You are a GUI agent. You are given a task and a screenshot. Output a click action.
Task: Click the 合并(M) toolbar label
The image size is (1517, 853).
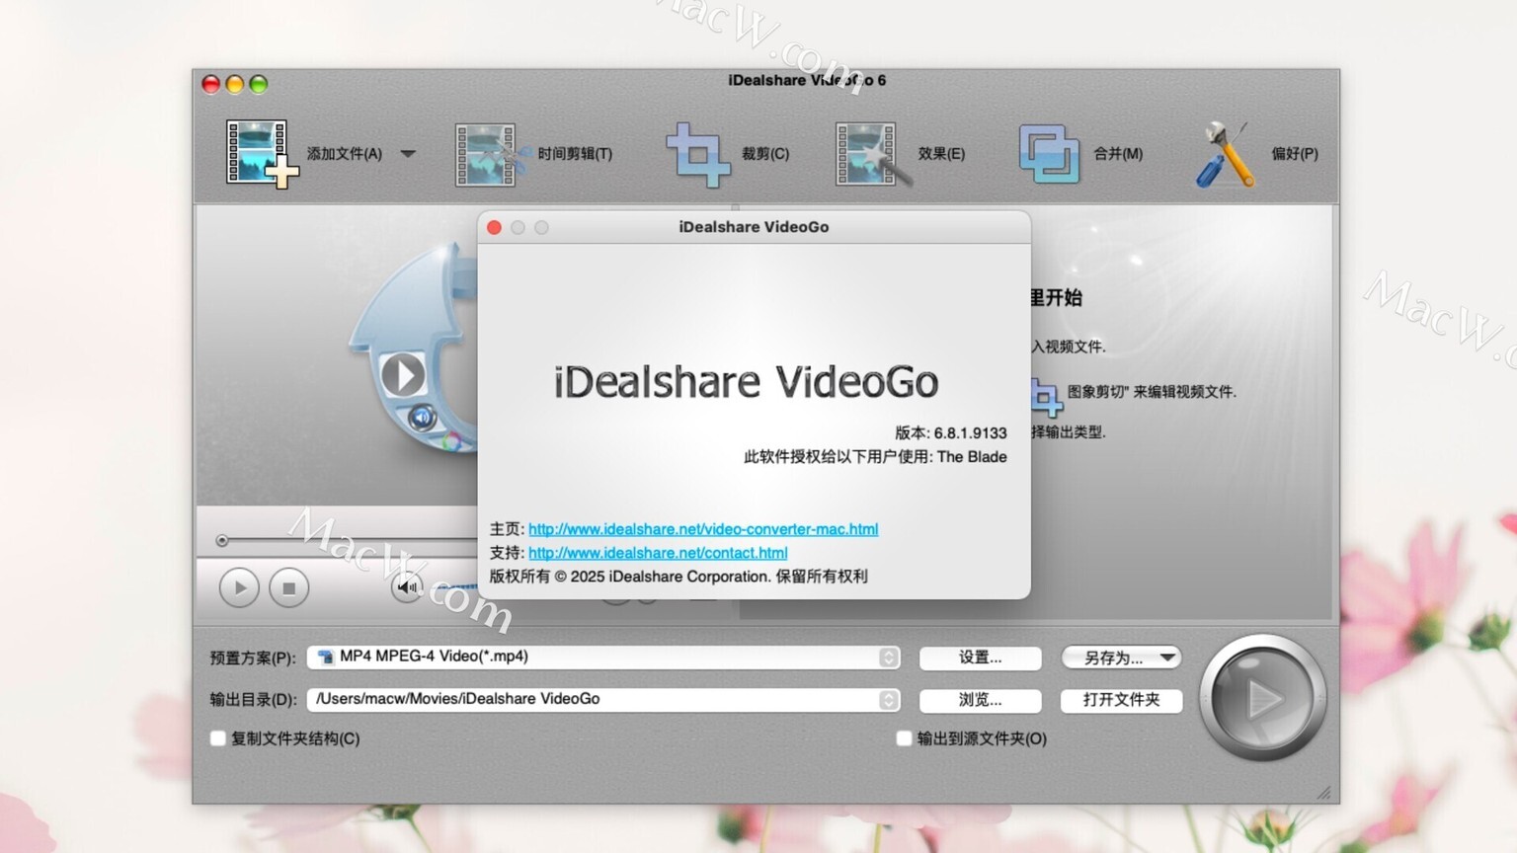[1118, 154]
